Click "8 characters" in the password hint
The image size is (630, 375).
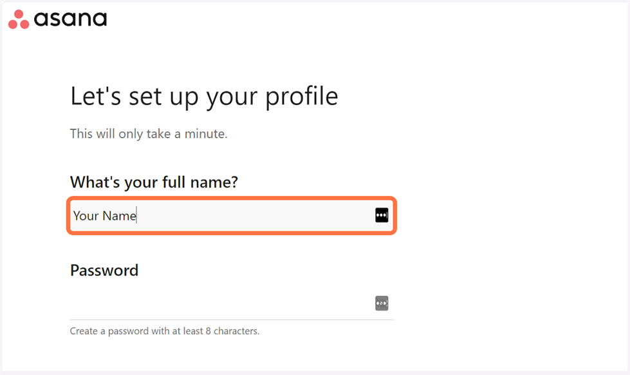232,332
